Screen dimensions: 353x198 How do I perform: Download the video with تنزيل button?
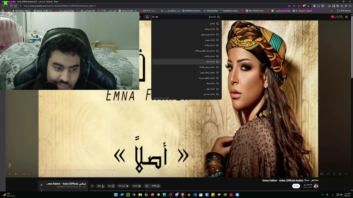tap(101, 186)
